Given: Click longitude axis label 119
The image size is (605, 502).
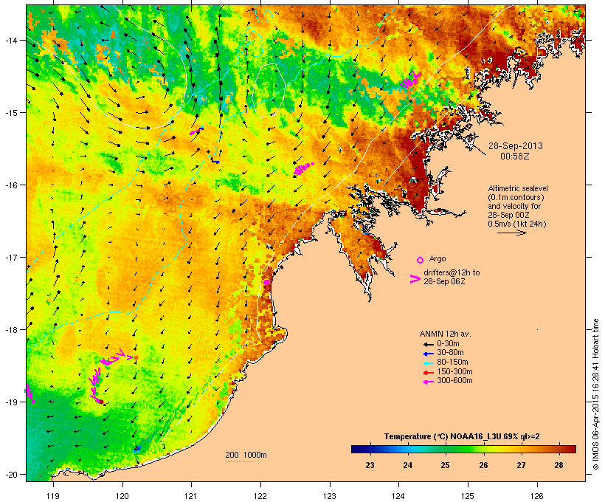Looking at the screenshot, I should tap(53, 496).
